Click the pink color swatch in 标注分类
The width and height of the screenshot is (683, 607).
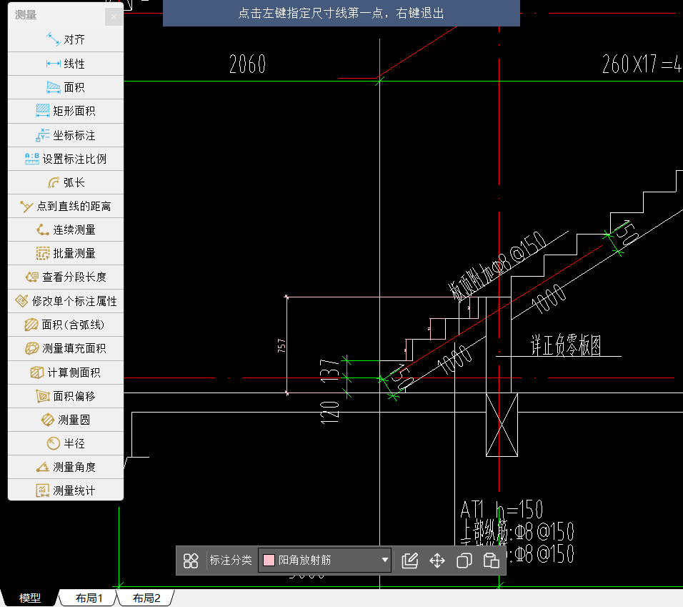click(269, 560)
